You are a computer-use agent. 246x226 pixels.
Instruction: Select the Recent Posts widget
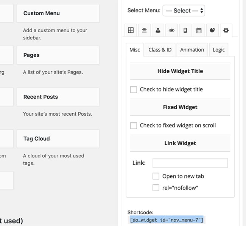58,97
